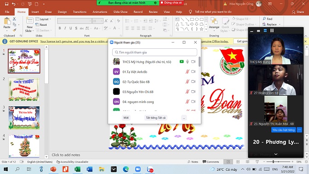Open the Transitions ribbon tab

80,12
